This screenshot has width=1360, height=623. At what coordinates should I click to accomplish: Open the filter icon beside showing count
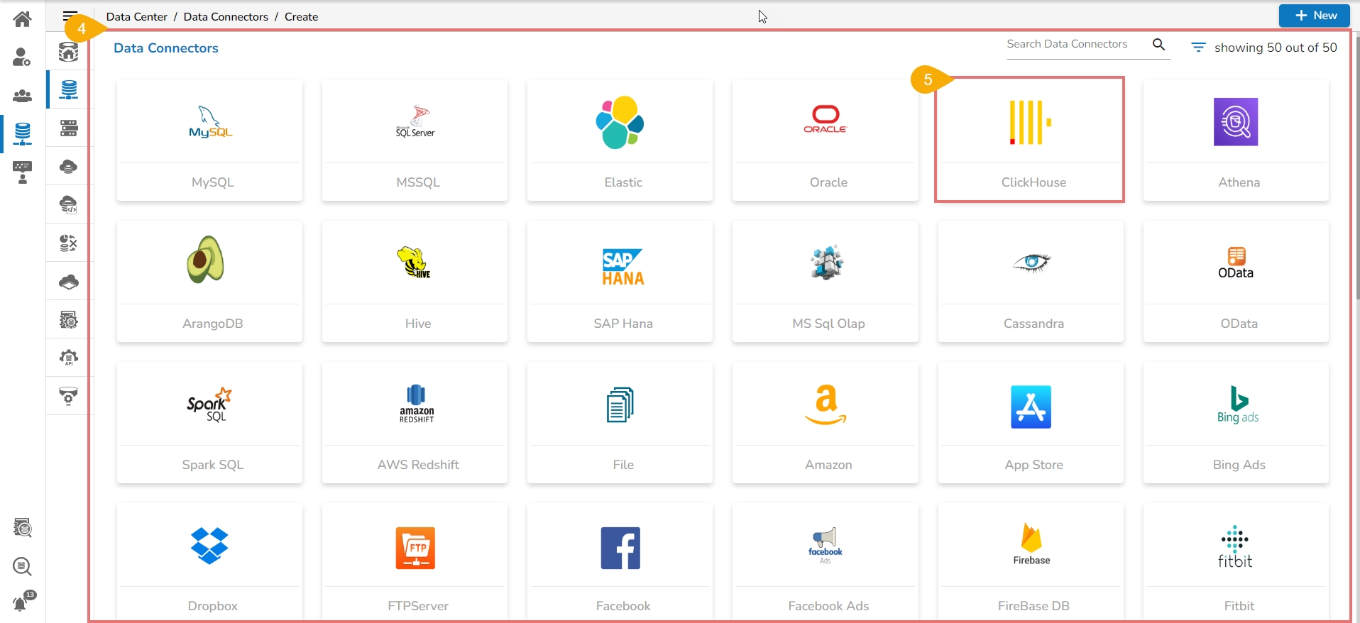coord(1198,48)
